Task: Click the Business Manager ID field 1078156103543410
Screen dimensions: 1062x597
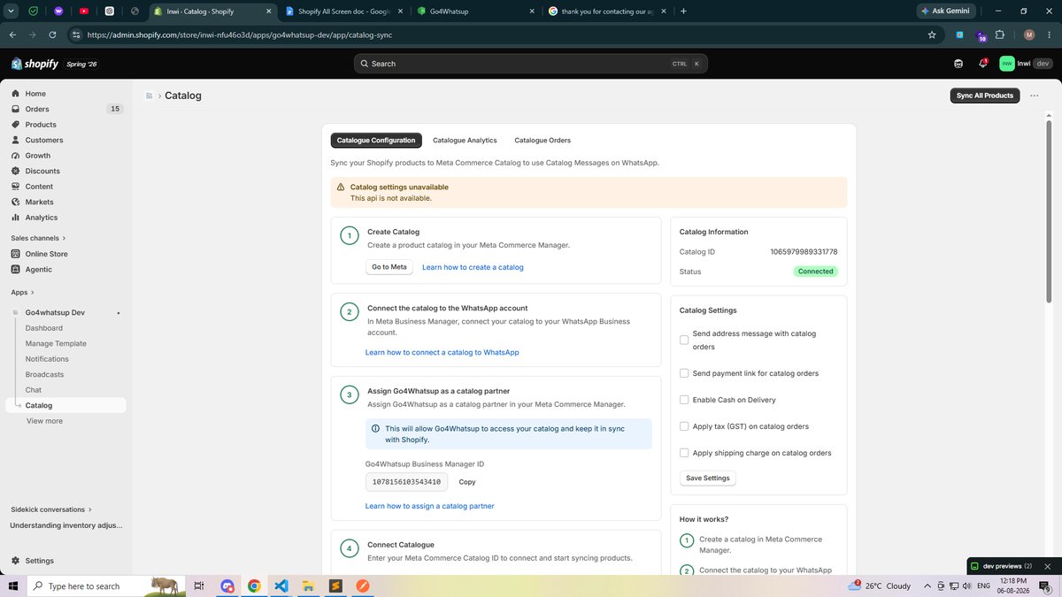Action: click(406, 482)
